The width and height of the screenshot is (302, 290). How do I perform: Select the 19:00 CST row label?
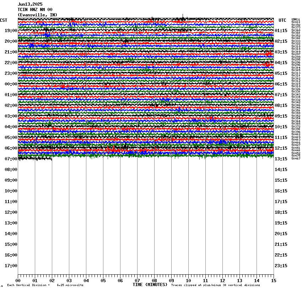click(x=11, y=31)
